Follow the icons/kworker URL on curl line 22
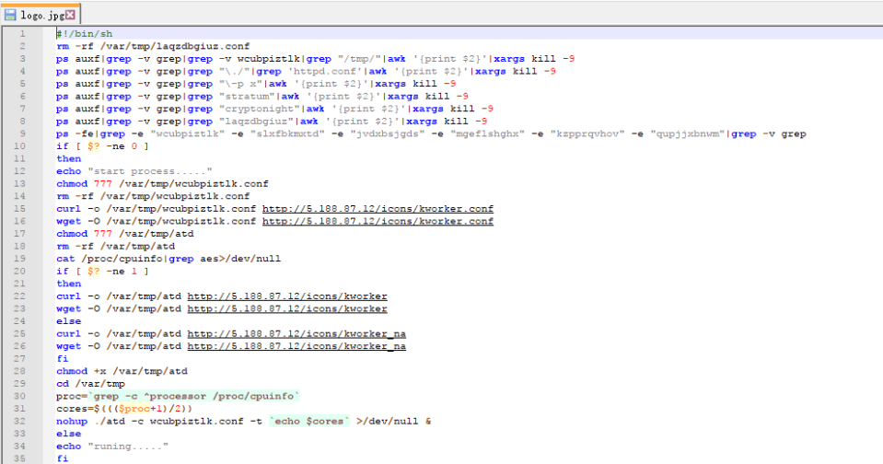883x464 pixels. pos(287,296)
